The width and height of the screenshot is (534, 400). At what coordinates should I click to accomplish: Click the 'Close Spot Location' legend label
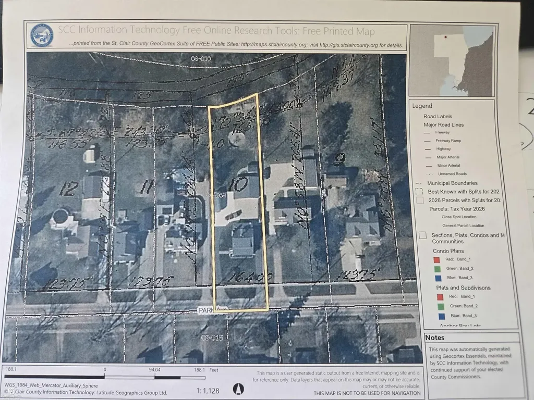(x=459, y=217)
